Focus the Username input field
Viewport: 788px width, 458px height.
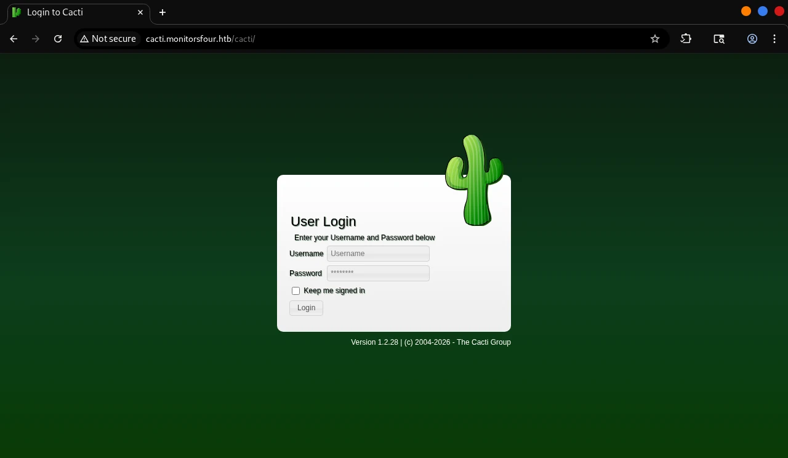[x=378, y=254]
